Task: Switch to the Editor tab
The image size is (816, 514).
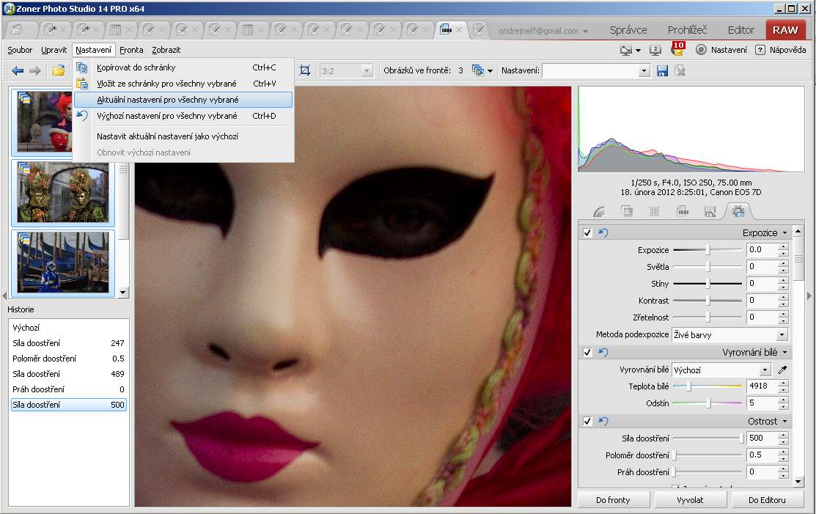Action: tap(740, 30)
